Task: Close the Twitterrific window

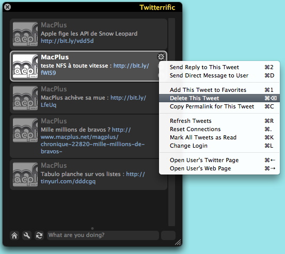Action: [x=7, y=7]
